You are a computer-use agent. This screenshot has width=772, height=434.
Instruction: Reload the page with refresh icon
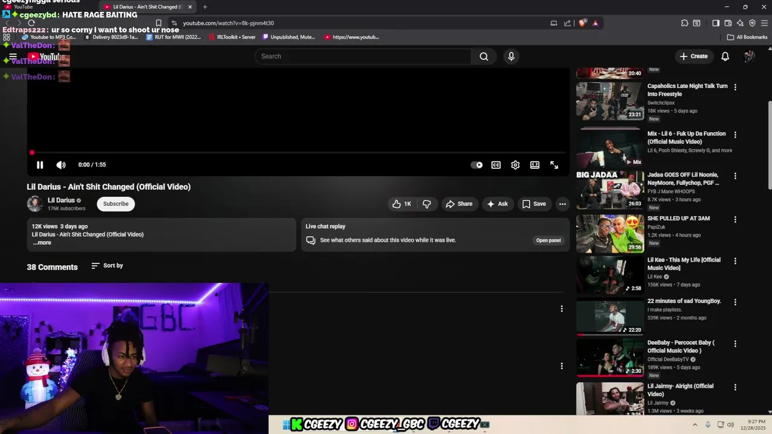coord(31,23)
